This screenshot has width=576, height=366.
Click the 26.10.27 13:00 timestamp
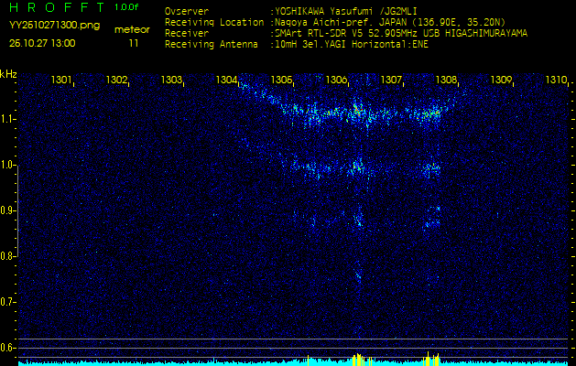tap(43, 43)
